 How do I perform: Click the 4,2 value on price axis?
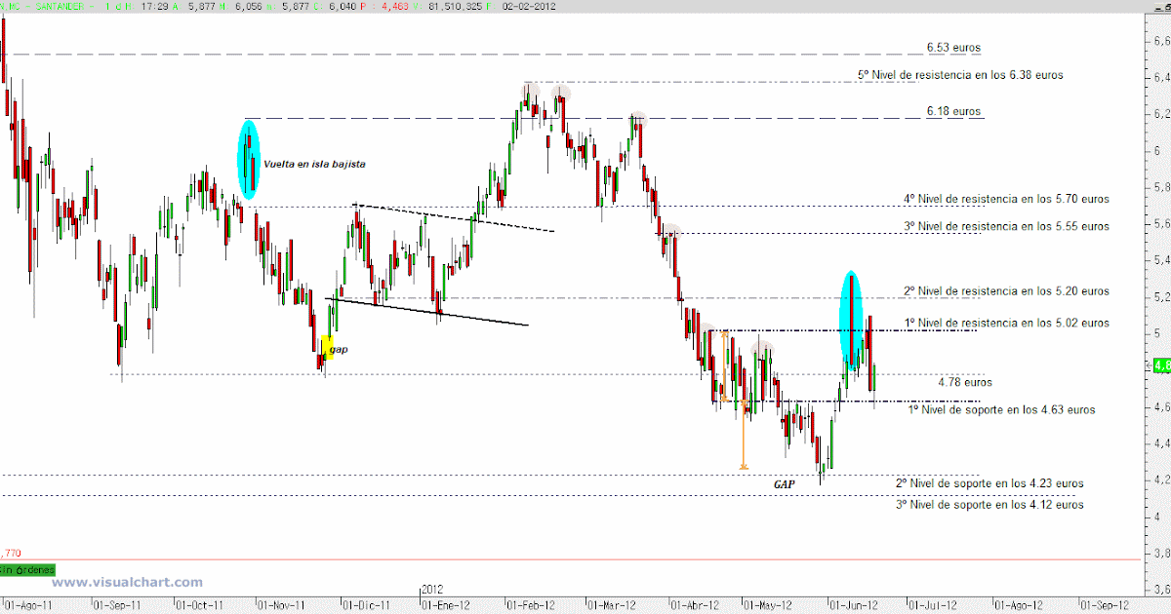pyautogui.click(x=1160, y=480)
